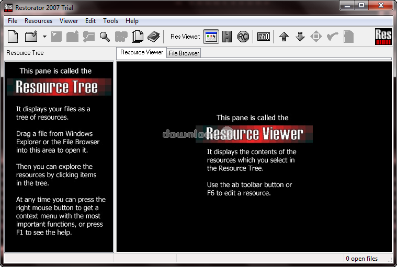Click the down arrow toolbar icon
Image resolution: width=397 pixels, height=267 pixels.
tap(300, 37)
